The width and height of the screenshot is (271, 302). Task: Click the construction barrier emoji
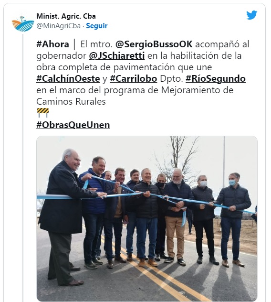42,113
